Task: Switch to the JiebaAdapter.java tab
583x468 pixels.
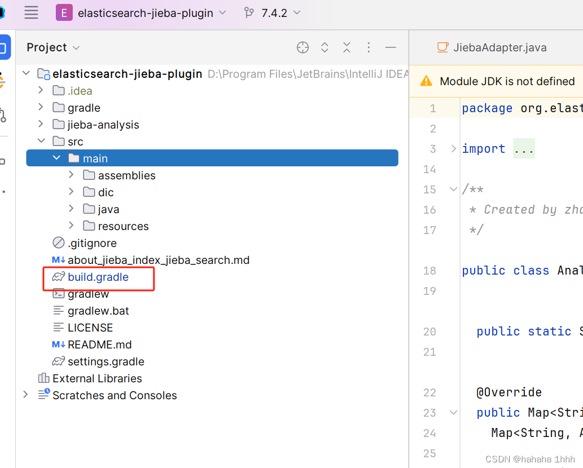Action: 492,47
